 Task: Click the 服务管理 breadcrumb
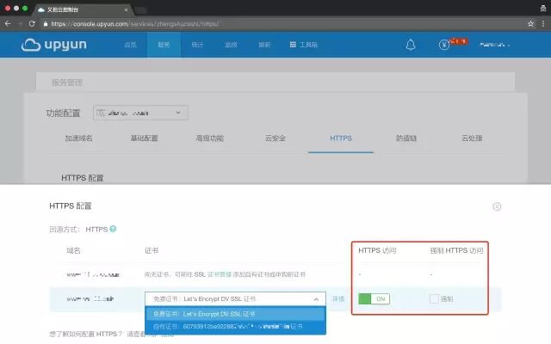click(67, 83)
